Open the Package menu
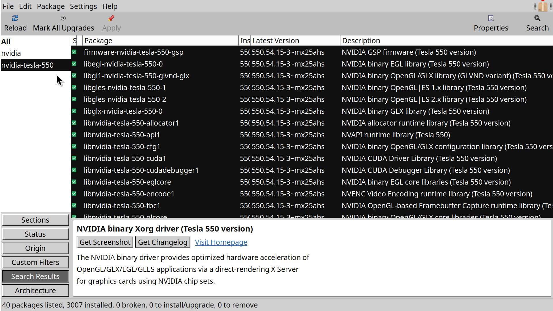Viewport: 553px width, 311px height. [x=51, y=6]
